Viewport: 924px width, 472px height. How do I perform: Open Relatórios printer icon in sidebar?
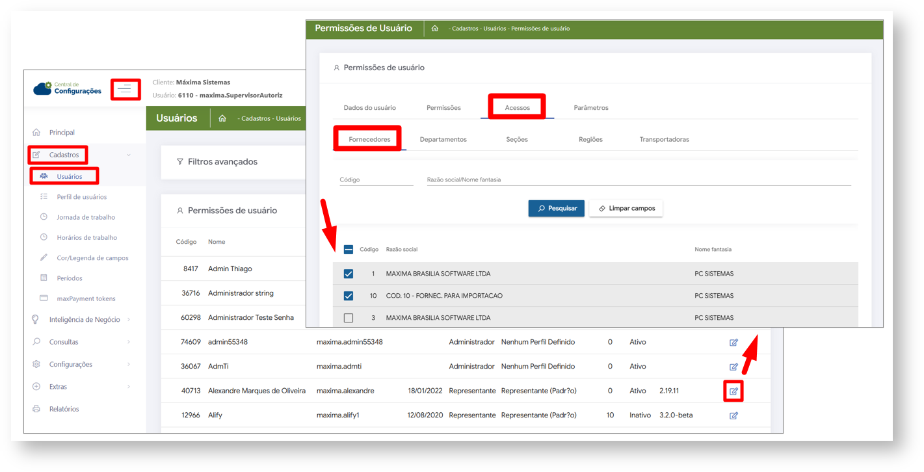click(36, 409)
